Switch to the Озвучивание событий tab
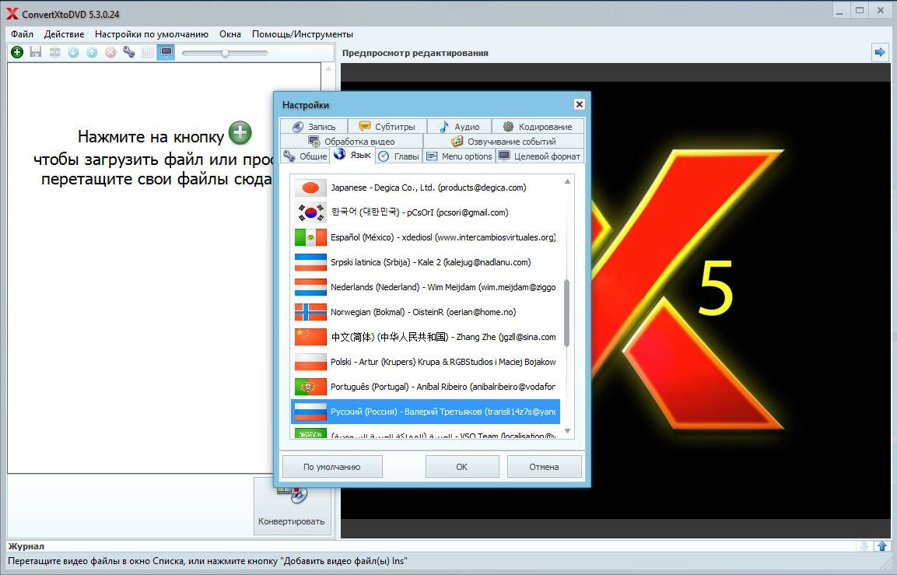Image resolution: width=897 pixels, height=575 pixels. [x=503, y=142]
